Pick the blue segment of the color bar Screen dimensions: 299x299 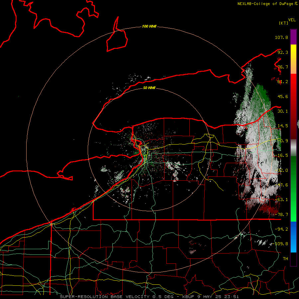(293, 237)
